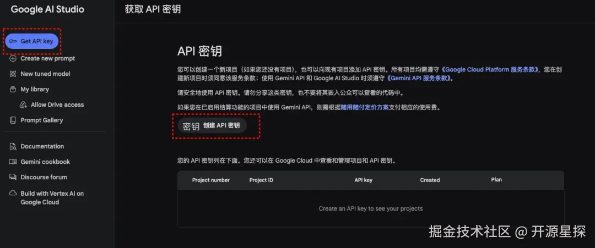Choose Allow Drive access
The image size is (595, 248).
(x=57, y=105)
